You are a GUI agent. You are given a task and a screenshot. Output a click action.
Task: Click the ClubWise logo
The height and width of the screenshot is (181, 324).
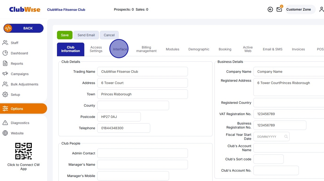pyautogui.click(x=25, y=10)
